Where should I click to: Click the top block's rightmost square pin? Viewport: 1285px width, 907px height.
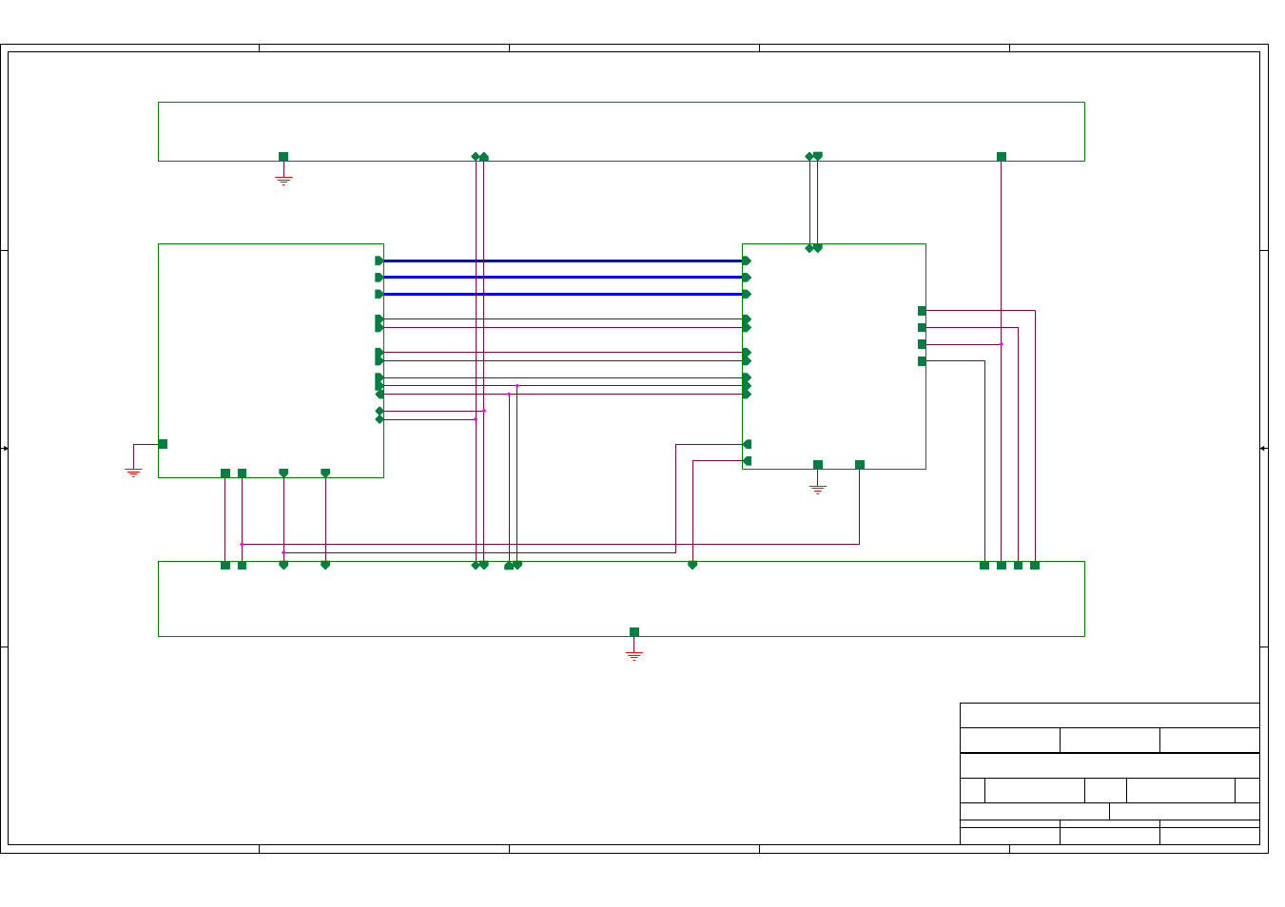tap(1002, 157)
